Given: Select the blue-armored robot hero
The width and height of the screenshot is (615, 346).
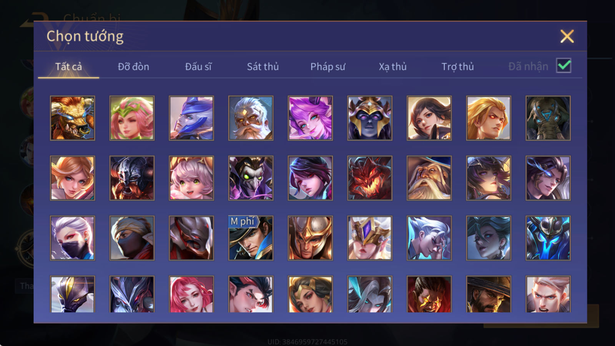Looking at the screenshot, I should [548, 238].
